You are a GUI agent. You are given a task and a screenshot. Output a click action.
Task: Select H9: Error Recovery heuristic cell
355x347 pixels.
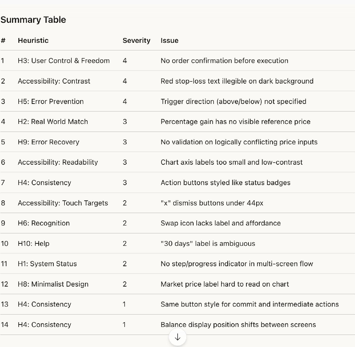pyautogui.click(x=49, y=142)
